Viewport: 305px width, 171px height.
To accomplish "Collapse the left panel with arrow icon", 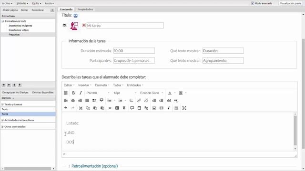I will (52, 10).
